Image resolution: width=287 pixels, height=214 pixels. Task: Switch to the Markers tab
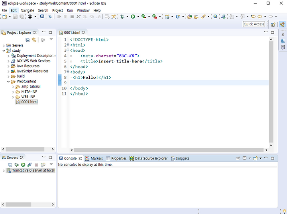[x=94, y=158]
